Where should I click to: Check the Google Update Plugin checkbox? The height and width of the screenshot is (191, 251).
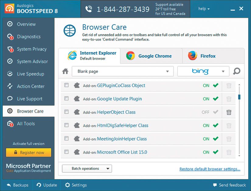pos(66,98)
